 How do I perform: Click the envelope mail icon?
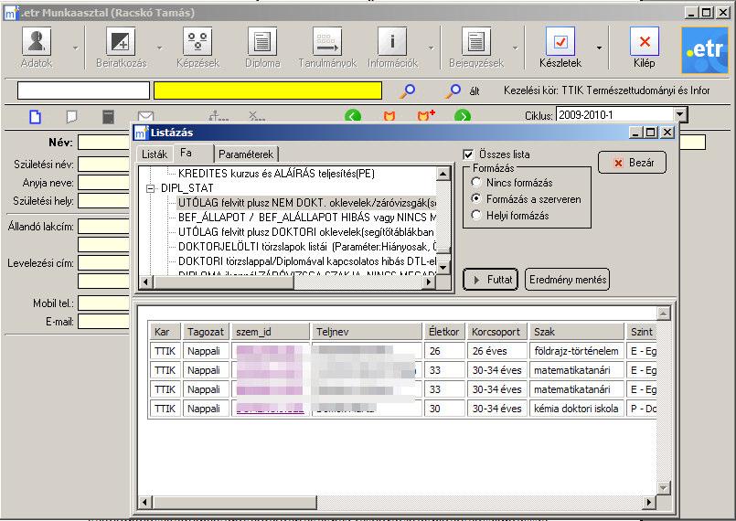tap(145, 116)
